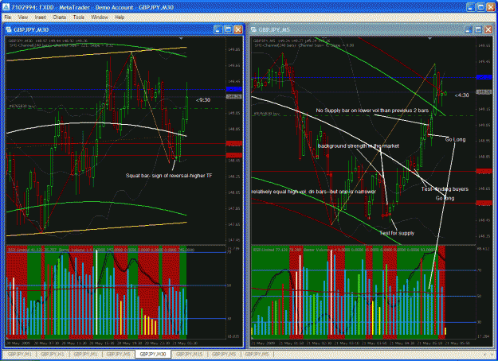Select 'No Supply bar on lower vol' annotation

coord(372,111)
